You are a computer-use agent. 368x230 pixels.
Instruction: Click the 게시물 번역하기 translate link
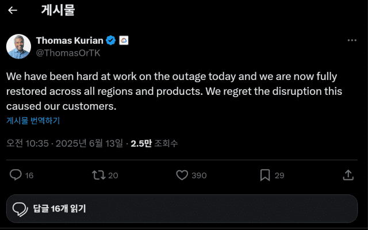(33, 121)
